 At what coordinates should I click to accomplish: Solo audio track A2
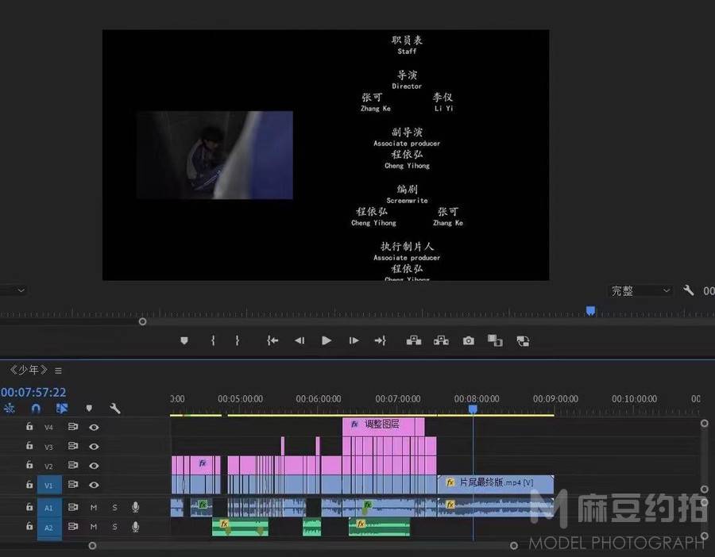click(114, 527)
